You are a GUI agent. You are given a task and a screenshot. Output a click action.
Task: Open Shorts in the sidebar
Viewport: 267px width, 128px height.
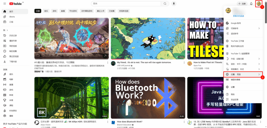[x=15, y=17]
